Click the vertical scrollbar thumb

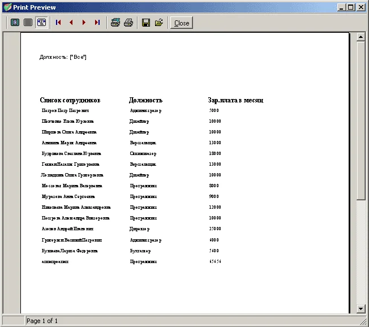click(x=361, y=122)
